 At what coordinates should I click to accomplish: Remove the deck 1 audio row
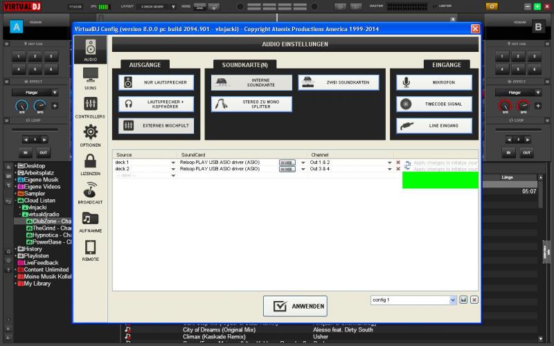click(x=398, y=163)
